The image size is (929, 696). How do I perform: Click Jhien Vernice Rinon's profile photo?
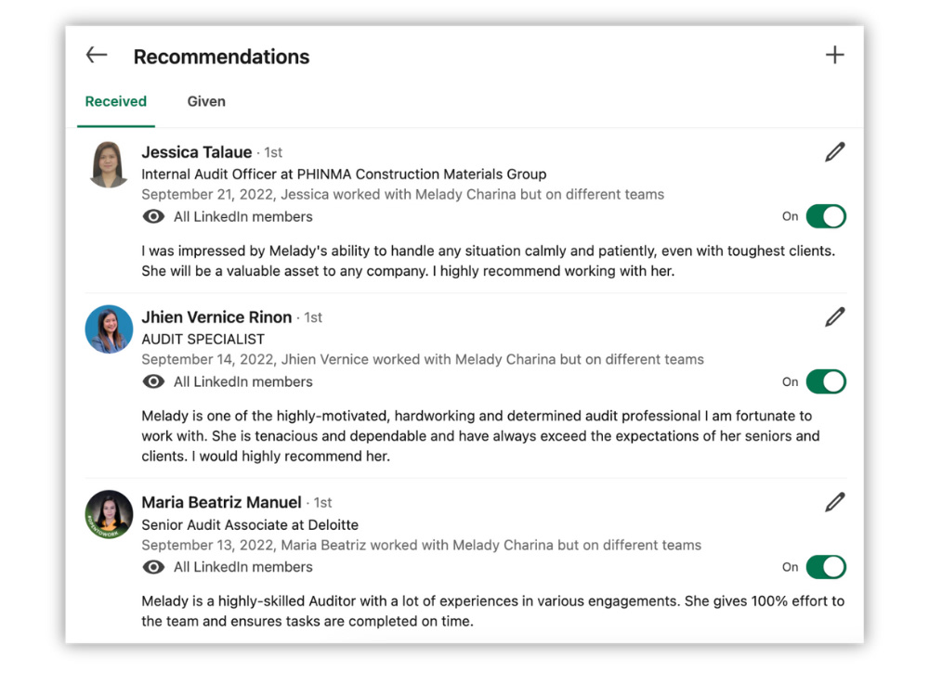109,329
